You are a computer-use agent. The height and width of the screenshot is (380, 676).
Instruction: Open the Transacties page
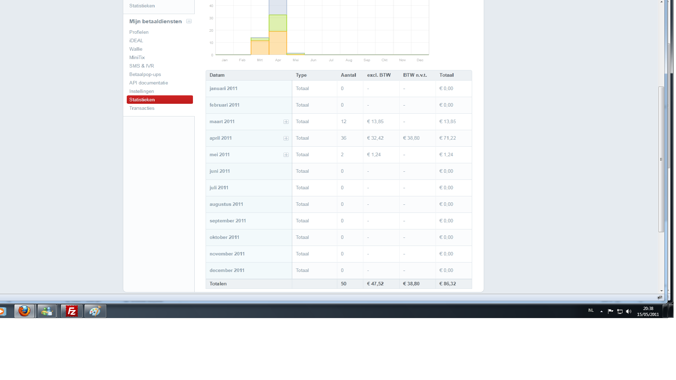click(x=142, y=108)
